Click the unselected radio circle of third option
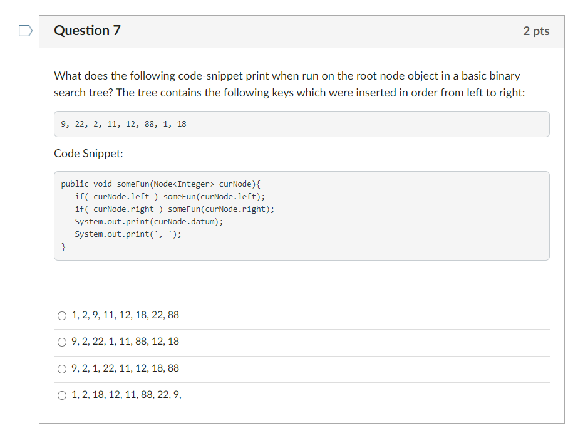The height and width of the screenshot is (438, 568). pyautogui.click(x=62, y=368)
